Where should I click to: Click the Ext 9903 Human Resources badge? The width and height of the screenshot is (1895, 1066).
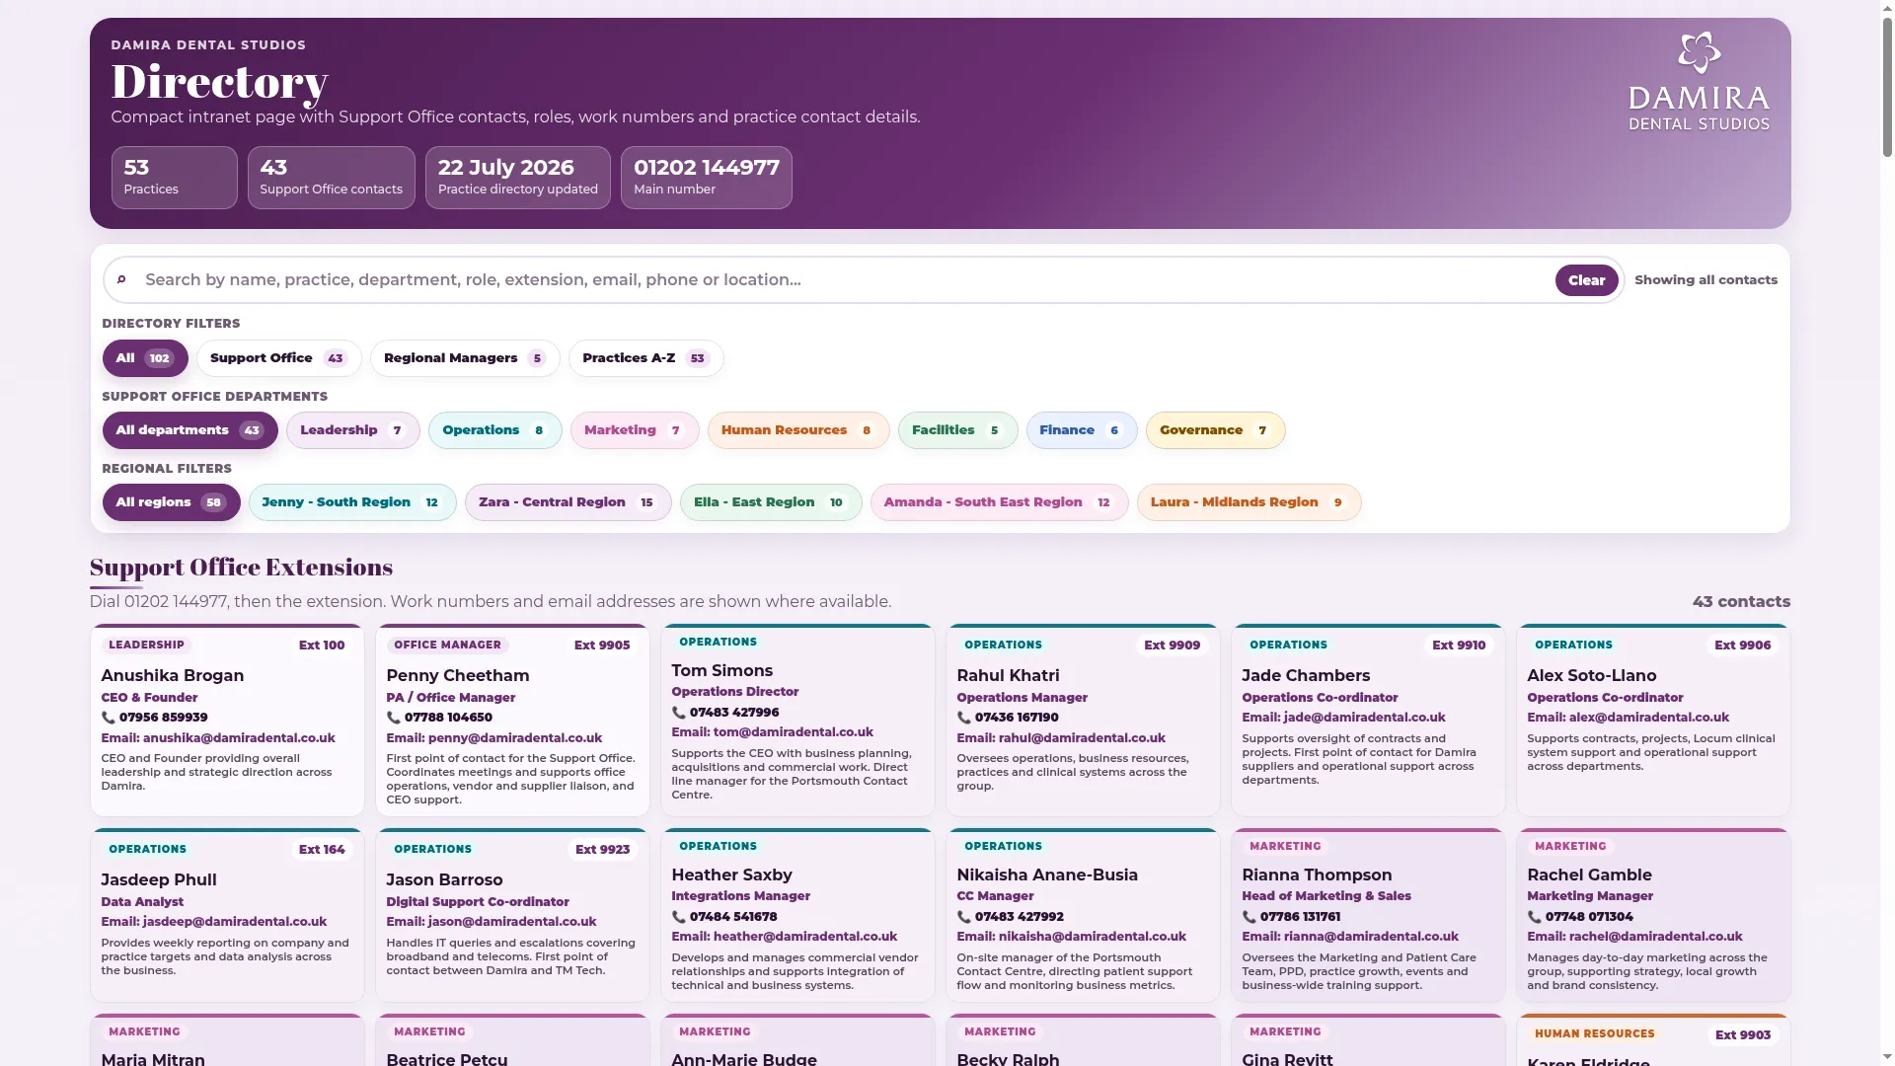click(1742, 1035)
